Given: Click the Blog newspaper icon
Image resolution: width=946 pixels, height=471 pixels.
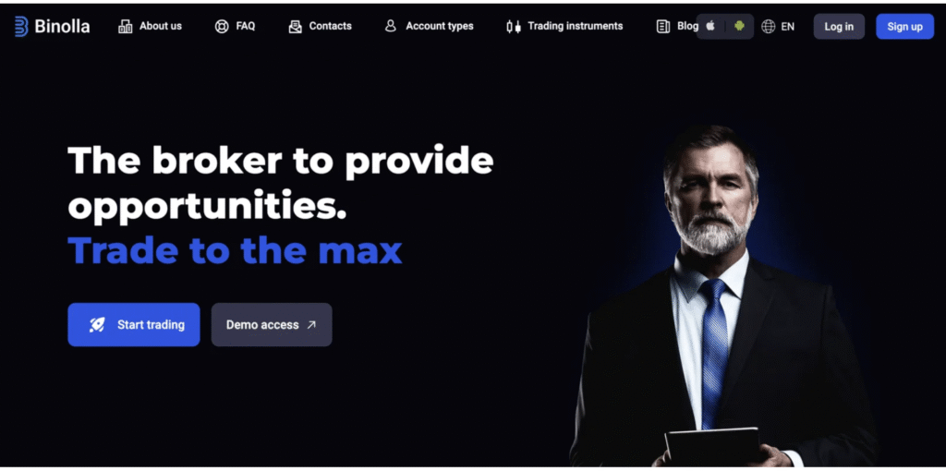Looking at the screenshot, I should (x=663, y=27).
